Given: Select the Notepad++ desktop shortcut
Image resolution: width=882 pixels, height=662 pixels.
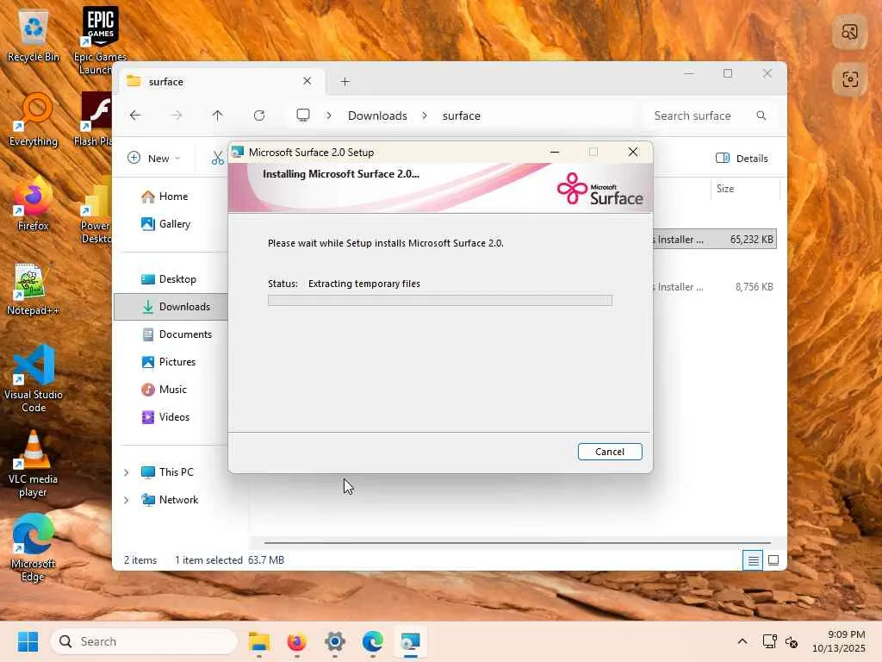Looking at the screenshot, I should click(x=34, y=290).
